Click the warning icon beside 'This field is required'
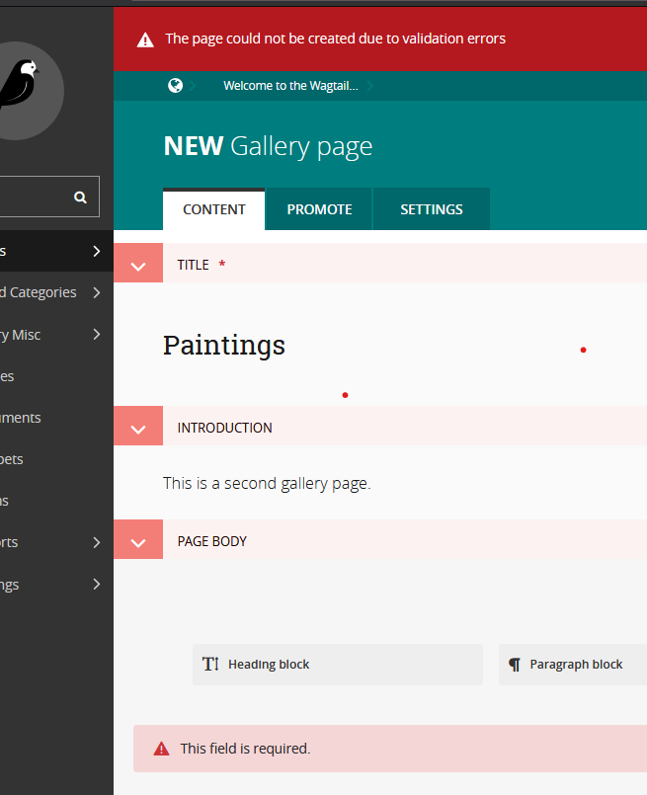 (161, 749)
